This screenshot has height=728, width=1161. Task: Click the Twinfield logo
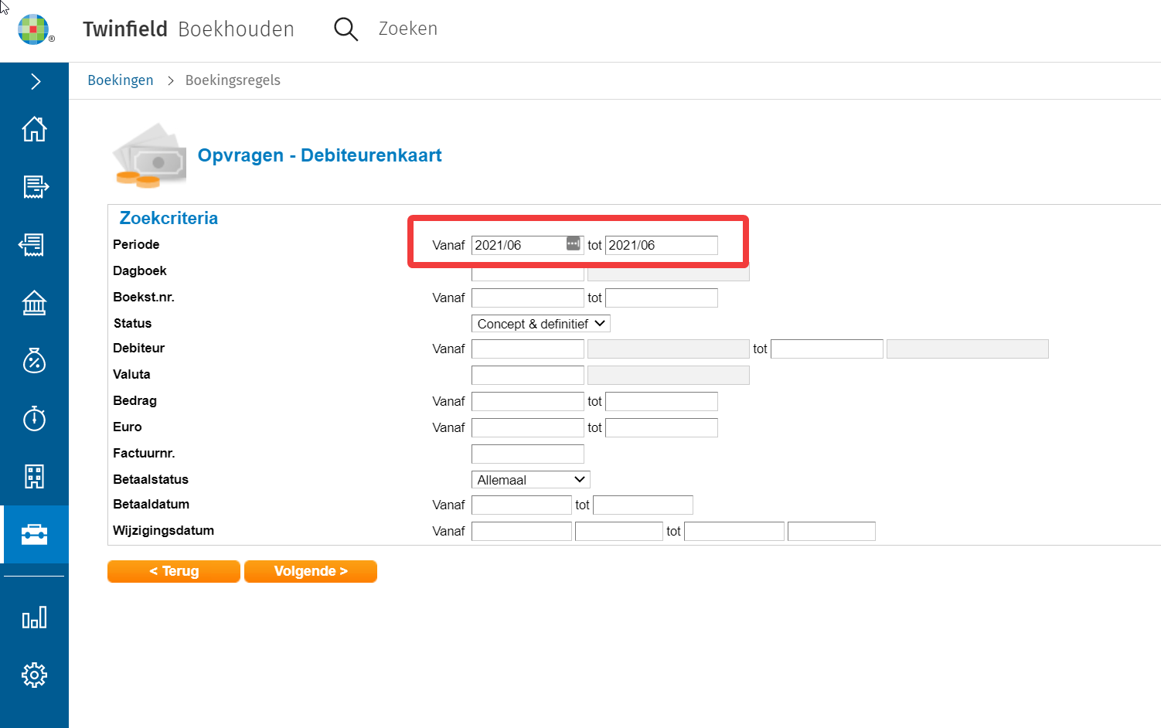35,30
